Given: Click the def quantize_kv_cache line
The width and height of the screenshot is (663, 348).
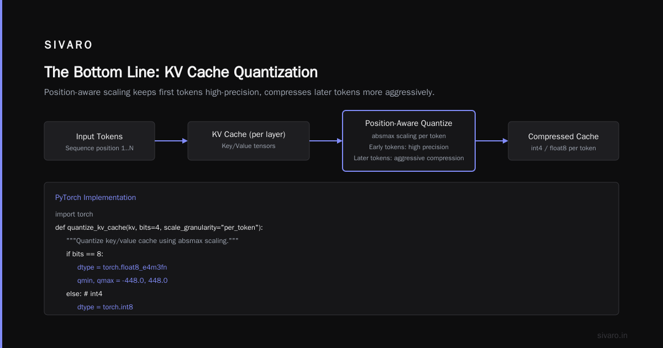Looking at the screenshot, I should (159, 227).
